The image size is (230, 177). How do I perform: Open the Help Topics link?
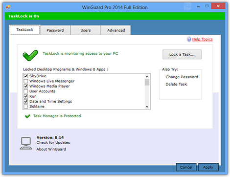[202, 39]
